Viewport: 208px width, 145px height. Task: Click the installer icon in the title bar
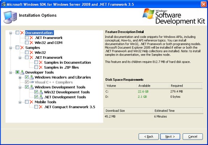click(4, 4)
